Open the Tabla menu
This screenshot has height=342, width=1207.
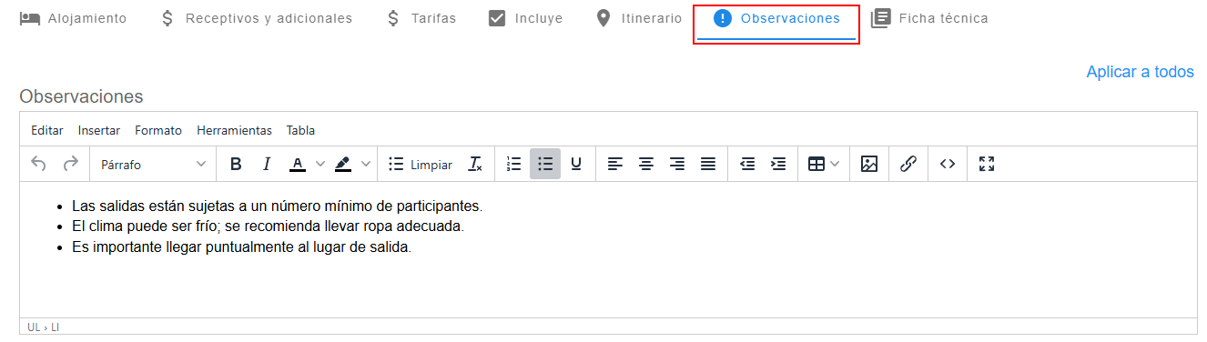pos(300,130)
